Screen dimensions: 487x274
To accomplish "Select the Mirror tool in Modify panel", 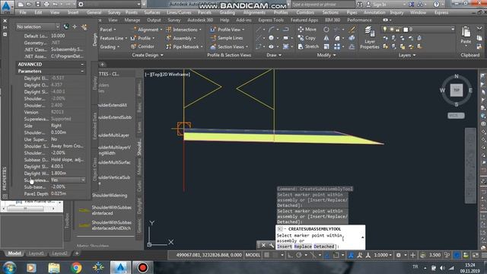I will [x=326, y=38].
